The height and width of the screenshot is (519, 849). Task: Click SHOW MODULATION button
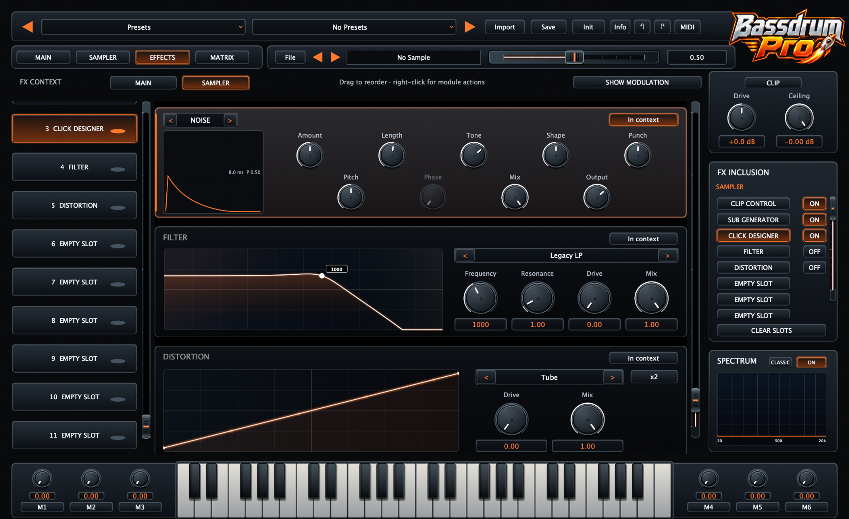coord(637,82)
